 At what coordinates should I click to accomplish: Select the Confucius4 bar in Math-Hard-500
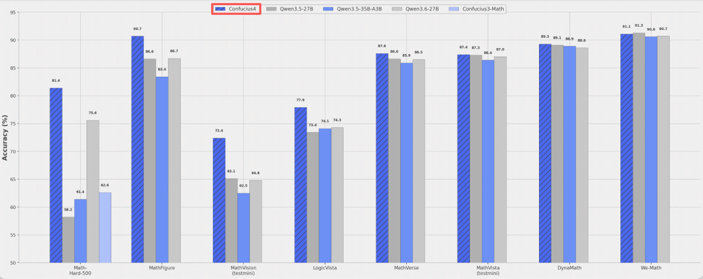point(56,175)
